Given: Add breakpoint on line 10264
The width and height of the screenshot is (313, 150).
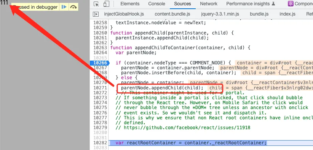Looking at the screenshot, I should pos(100,53).
